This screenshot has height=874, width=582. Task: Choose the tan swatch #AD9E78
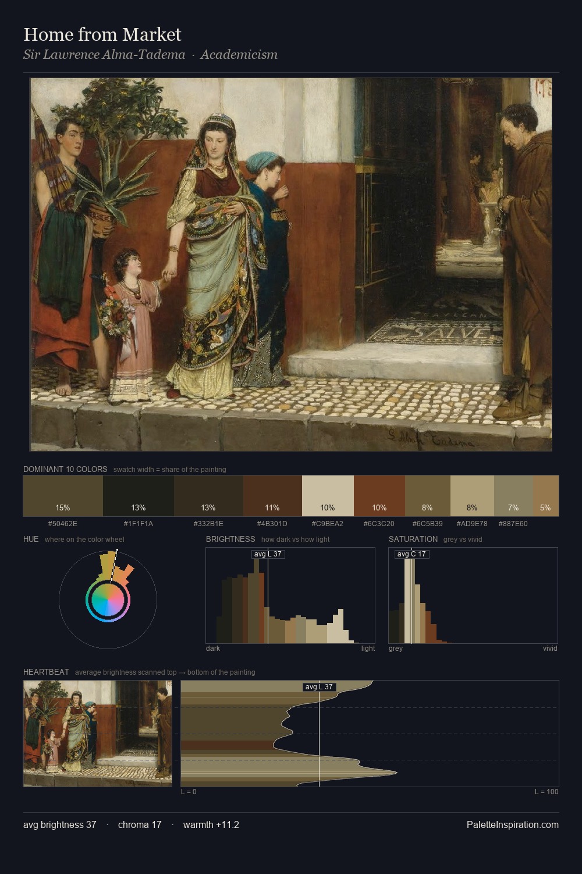point(472,496)
